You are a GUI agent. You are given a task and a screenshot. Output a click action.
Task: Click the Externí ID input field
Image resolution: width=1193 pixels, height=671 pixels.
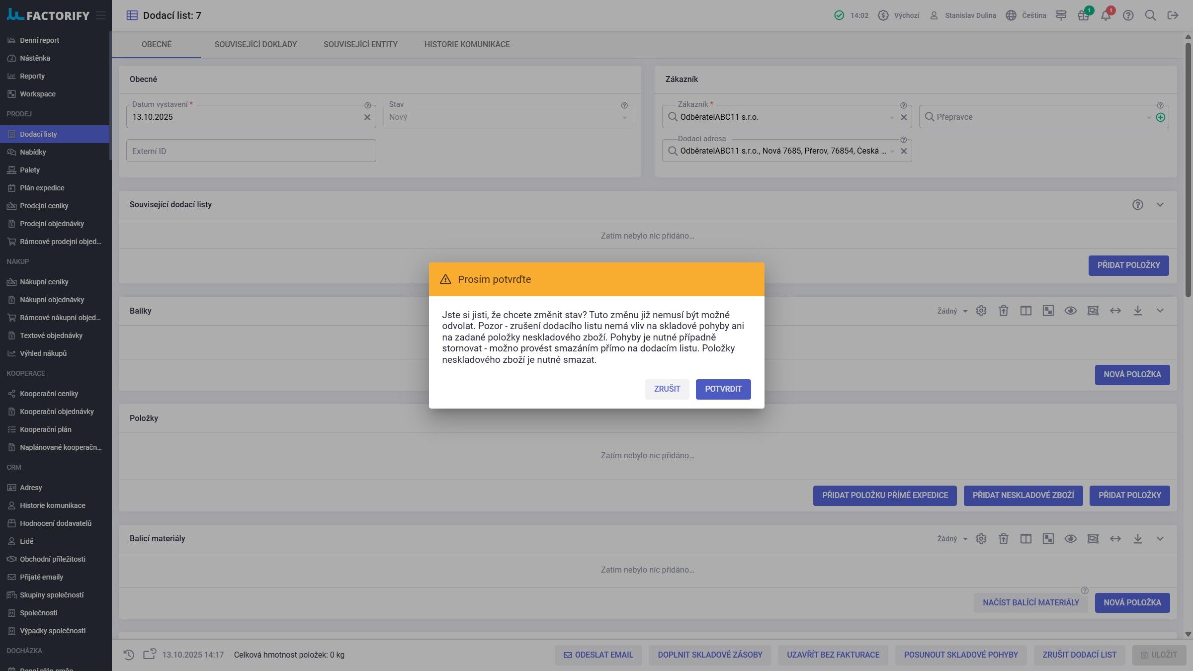(251, 151)
